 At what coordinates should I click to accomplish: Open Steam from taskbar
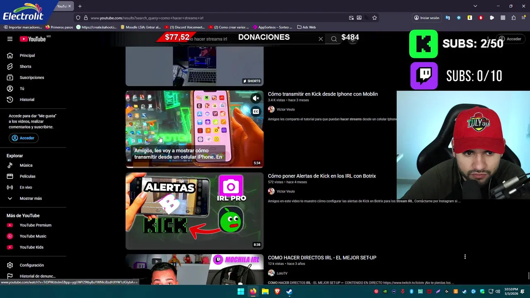(x=289, y=291)
